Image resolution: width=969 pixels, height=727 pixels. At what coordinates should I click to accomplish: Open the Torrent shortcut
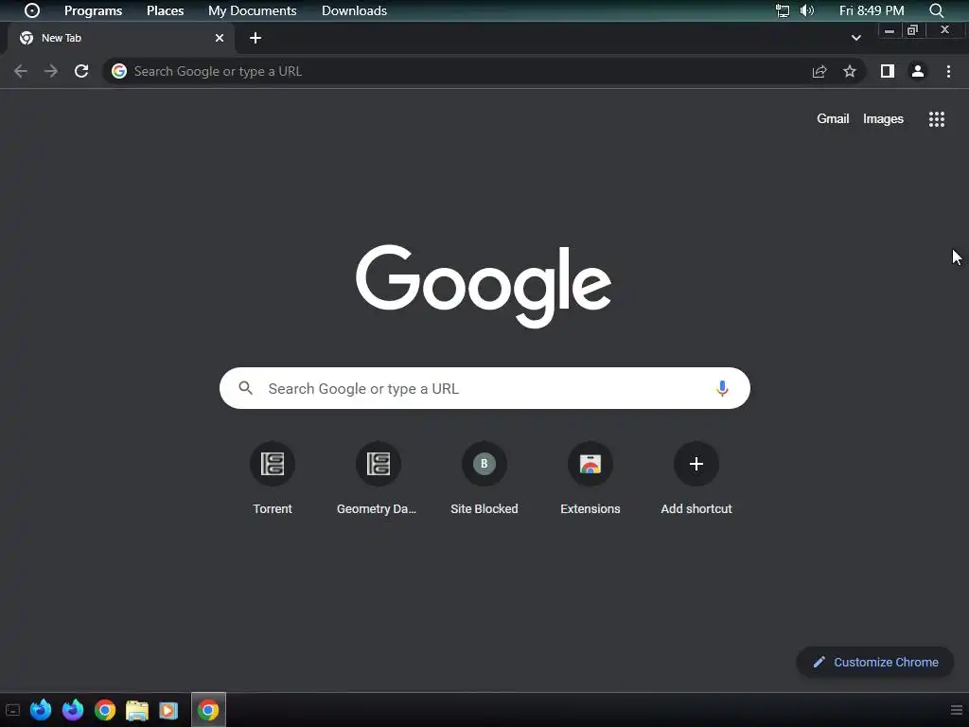point(273,478)
